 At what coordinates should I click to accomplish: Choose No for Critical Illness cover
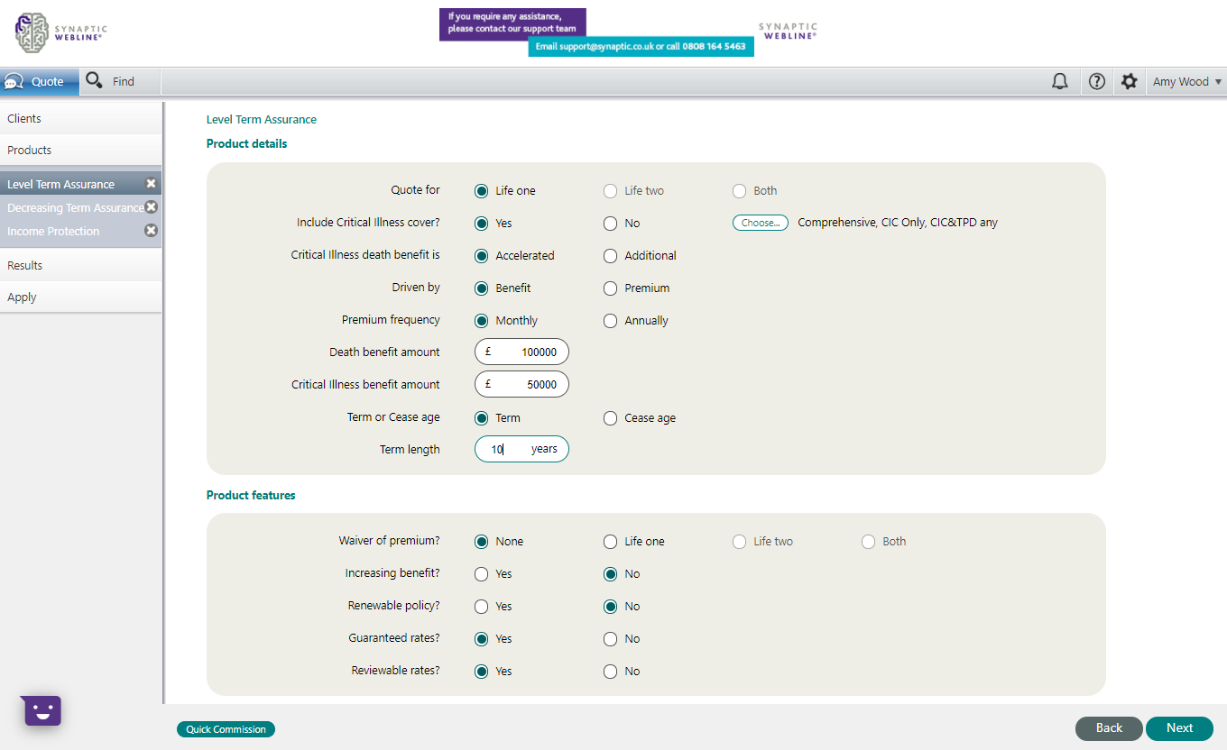[x=611, y=224]
